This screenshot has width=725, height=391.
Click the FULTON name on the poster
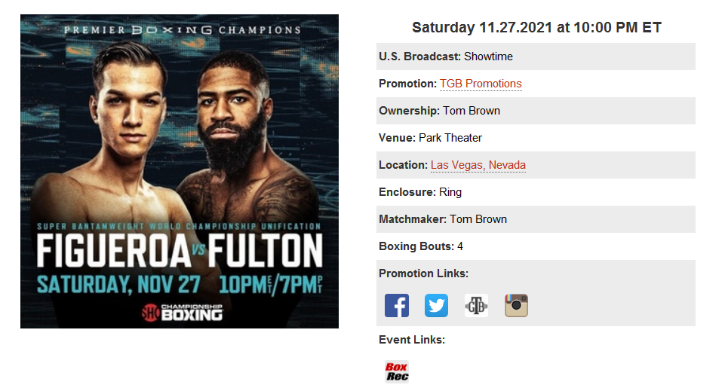266,250
